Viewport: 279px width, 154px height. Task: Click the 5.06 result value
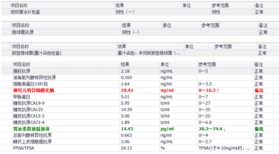point(125,116)
